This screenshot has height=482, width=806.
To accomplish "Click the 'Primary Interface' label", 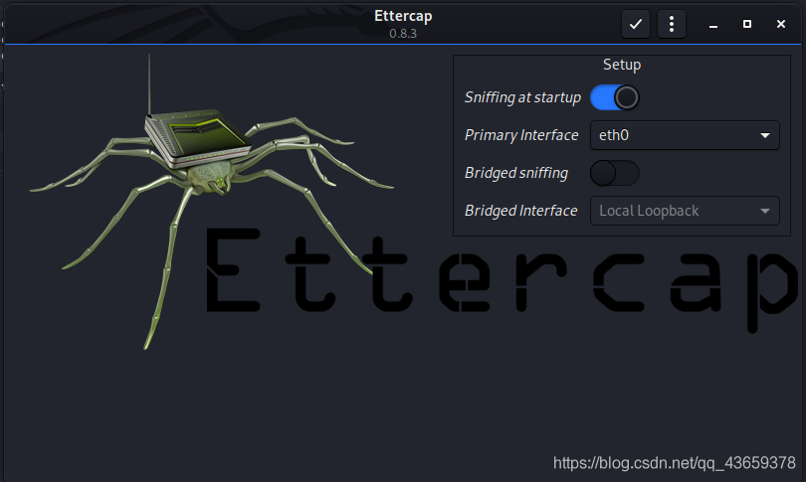I will pos(521,135).
